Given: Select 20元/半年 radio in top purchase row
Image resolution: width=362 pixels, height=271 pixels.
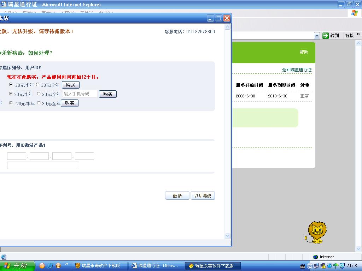Looking at the screenshot, I should click(11, 85).
